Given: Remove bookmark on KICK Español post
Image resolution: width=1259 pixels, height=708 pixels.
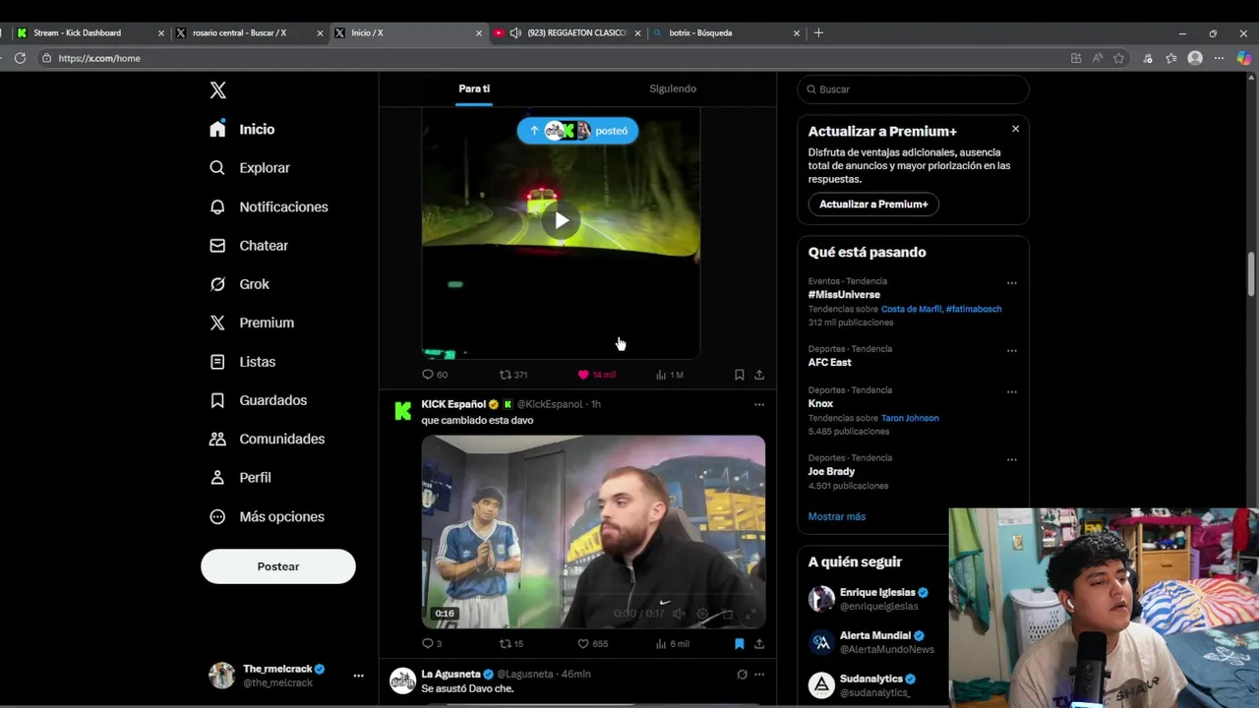Looking at the screenshot, I should [x=739, y=644].
